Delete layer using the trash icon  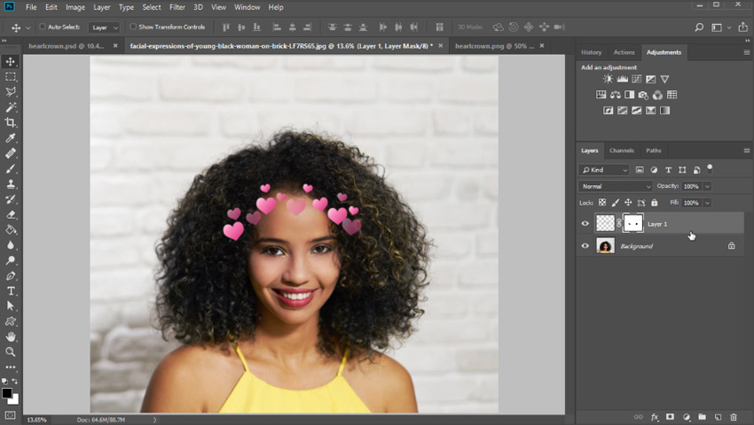[x=734, y=416]
